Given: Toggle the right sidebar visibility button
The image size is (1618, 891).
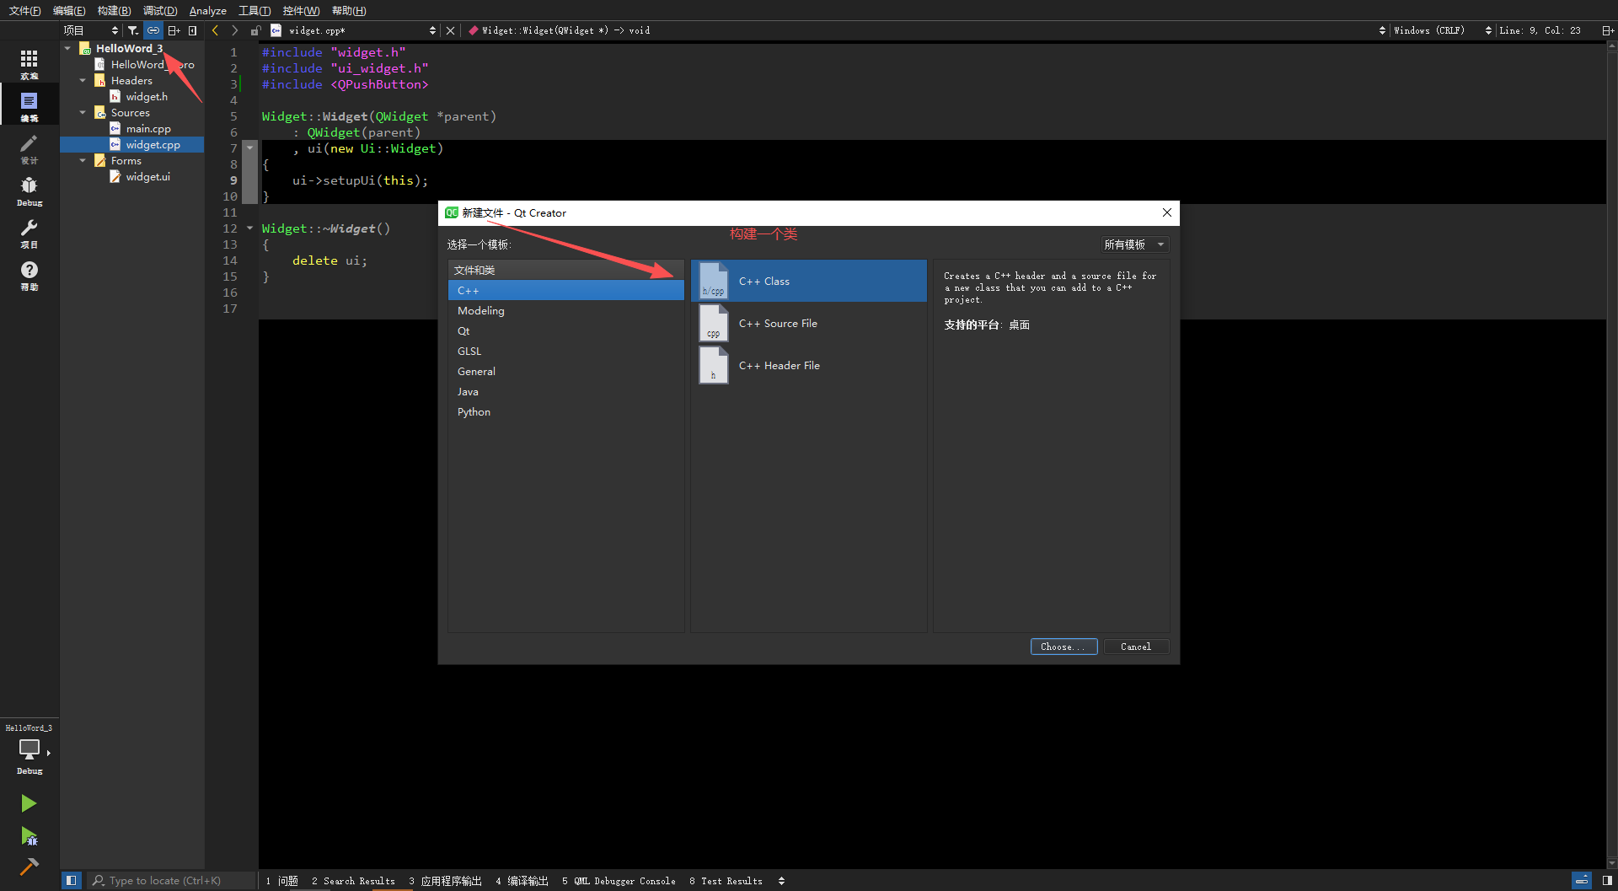Looking at the screenshot, I should coord(1607,880).
